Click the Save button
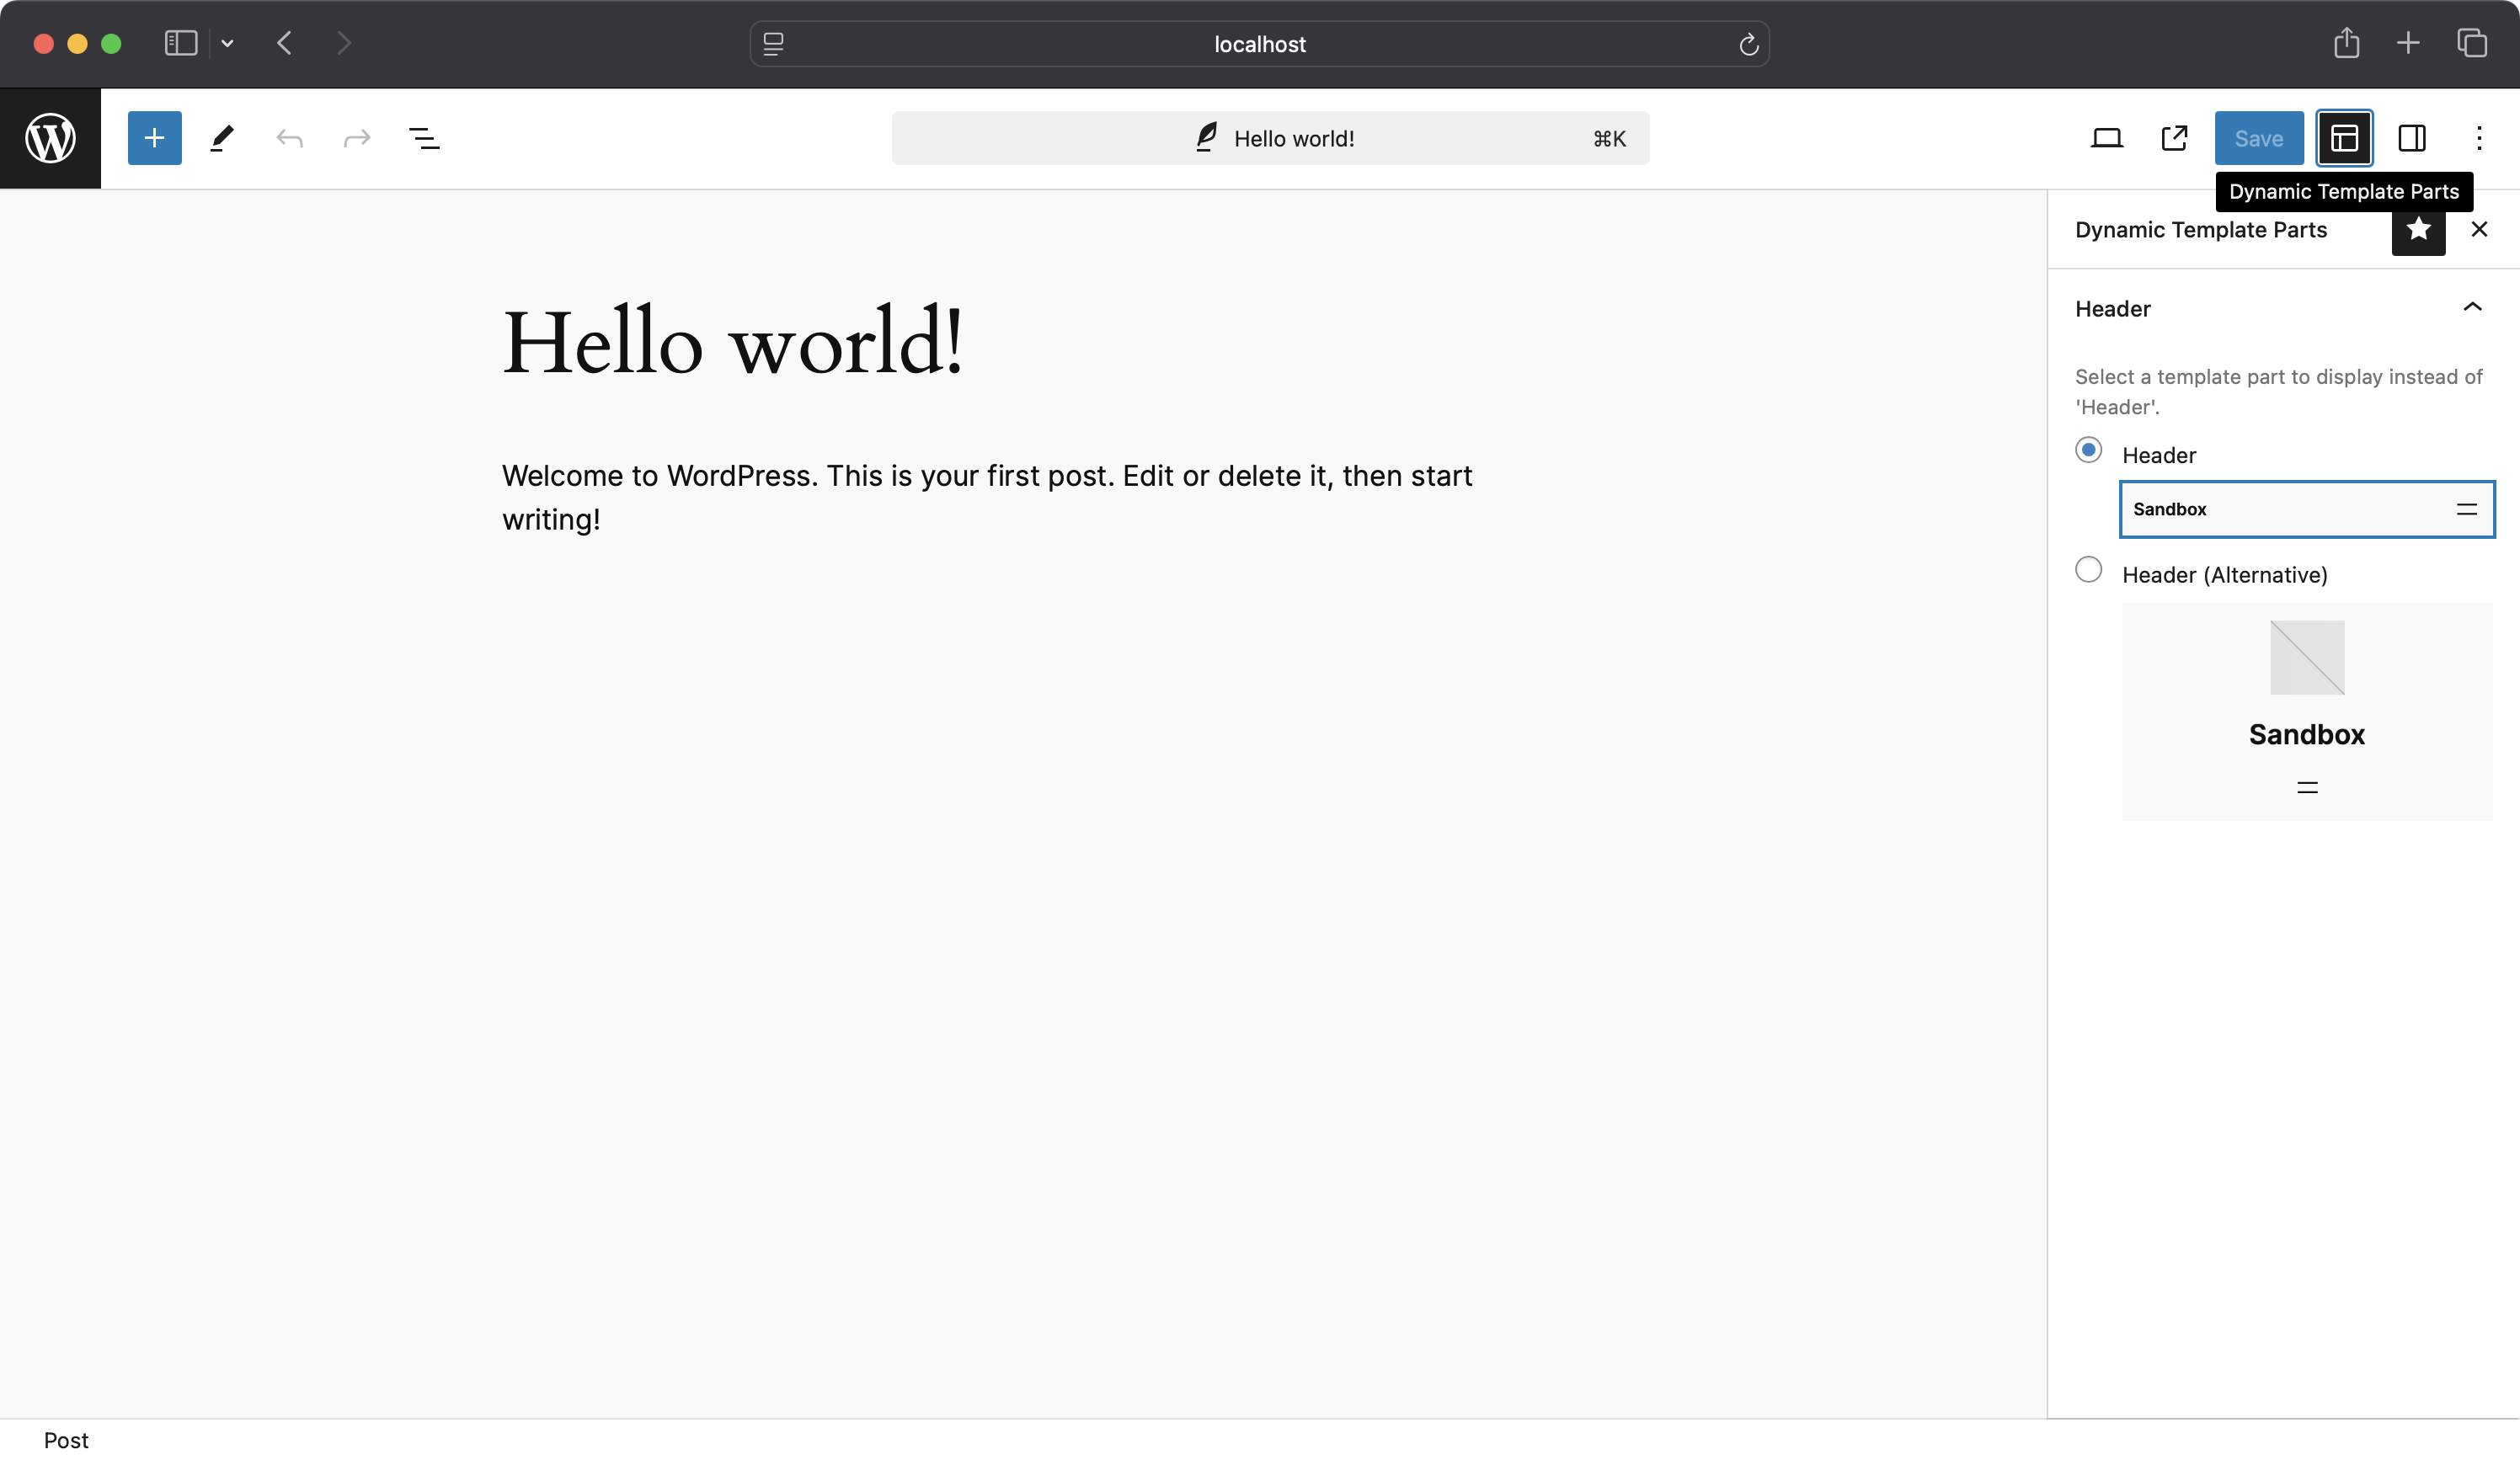This screenshot has width=2520, height=1460. 2257,139
